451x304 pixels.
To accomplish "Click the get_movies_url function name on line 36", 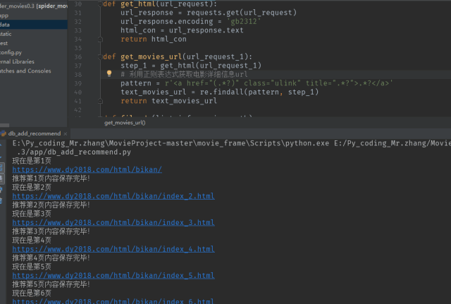I will [152, 56].
